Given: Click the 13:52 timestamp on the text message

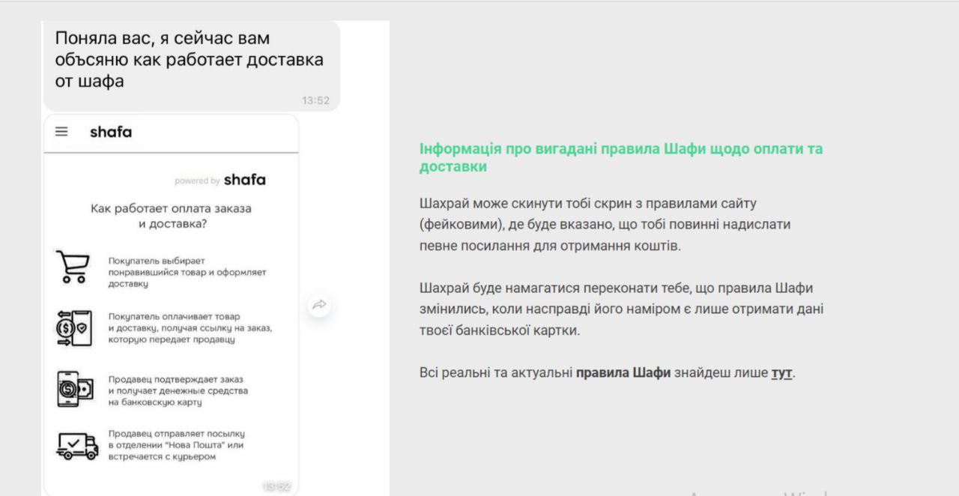Looking at the screenshot, I should pyautogui.click(x=315, y=100).
